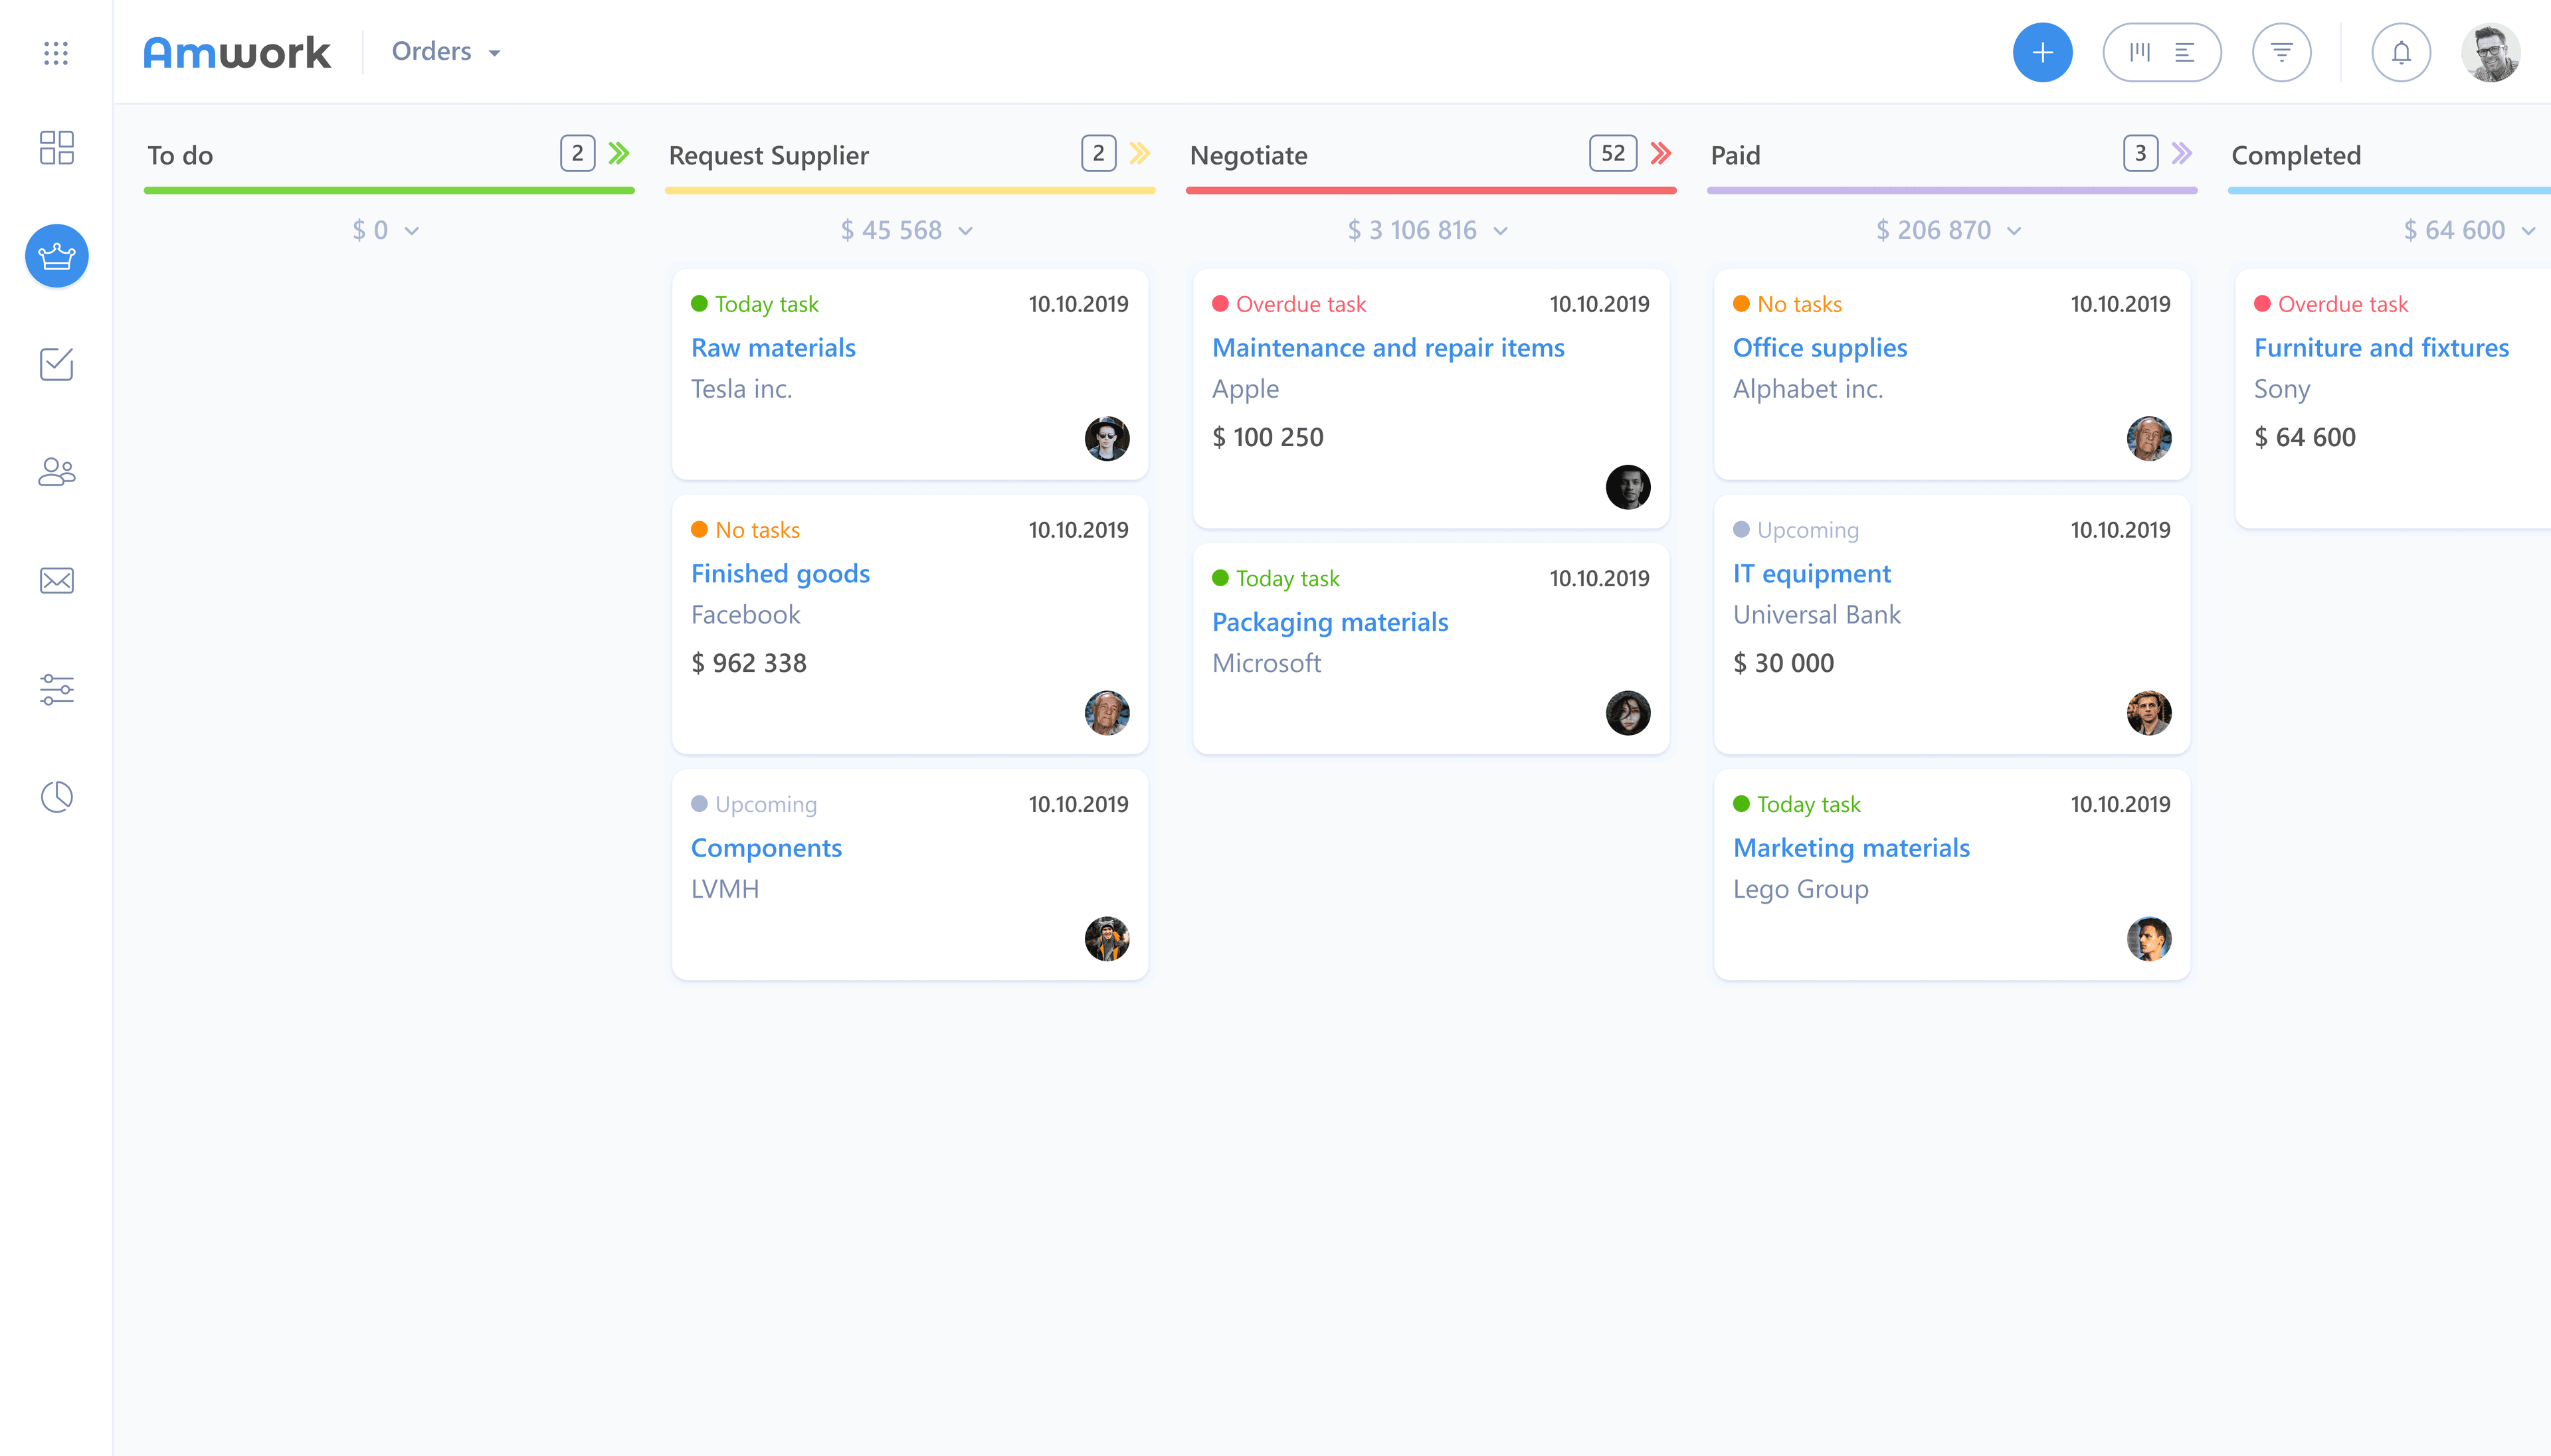Open the user profile avatar
This screenshot has height=1456, width=2551.
click(2490, 52)
